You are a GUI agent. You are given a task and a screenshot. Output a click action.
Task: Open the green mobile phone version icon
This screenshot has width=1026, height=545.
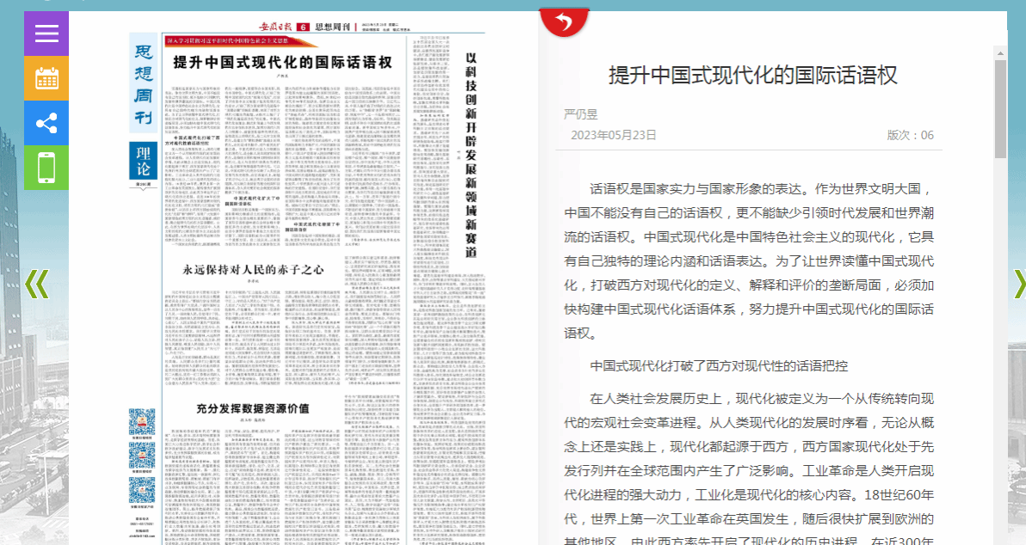46,168
